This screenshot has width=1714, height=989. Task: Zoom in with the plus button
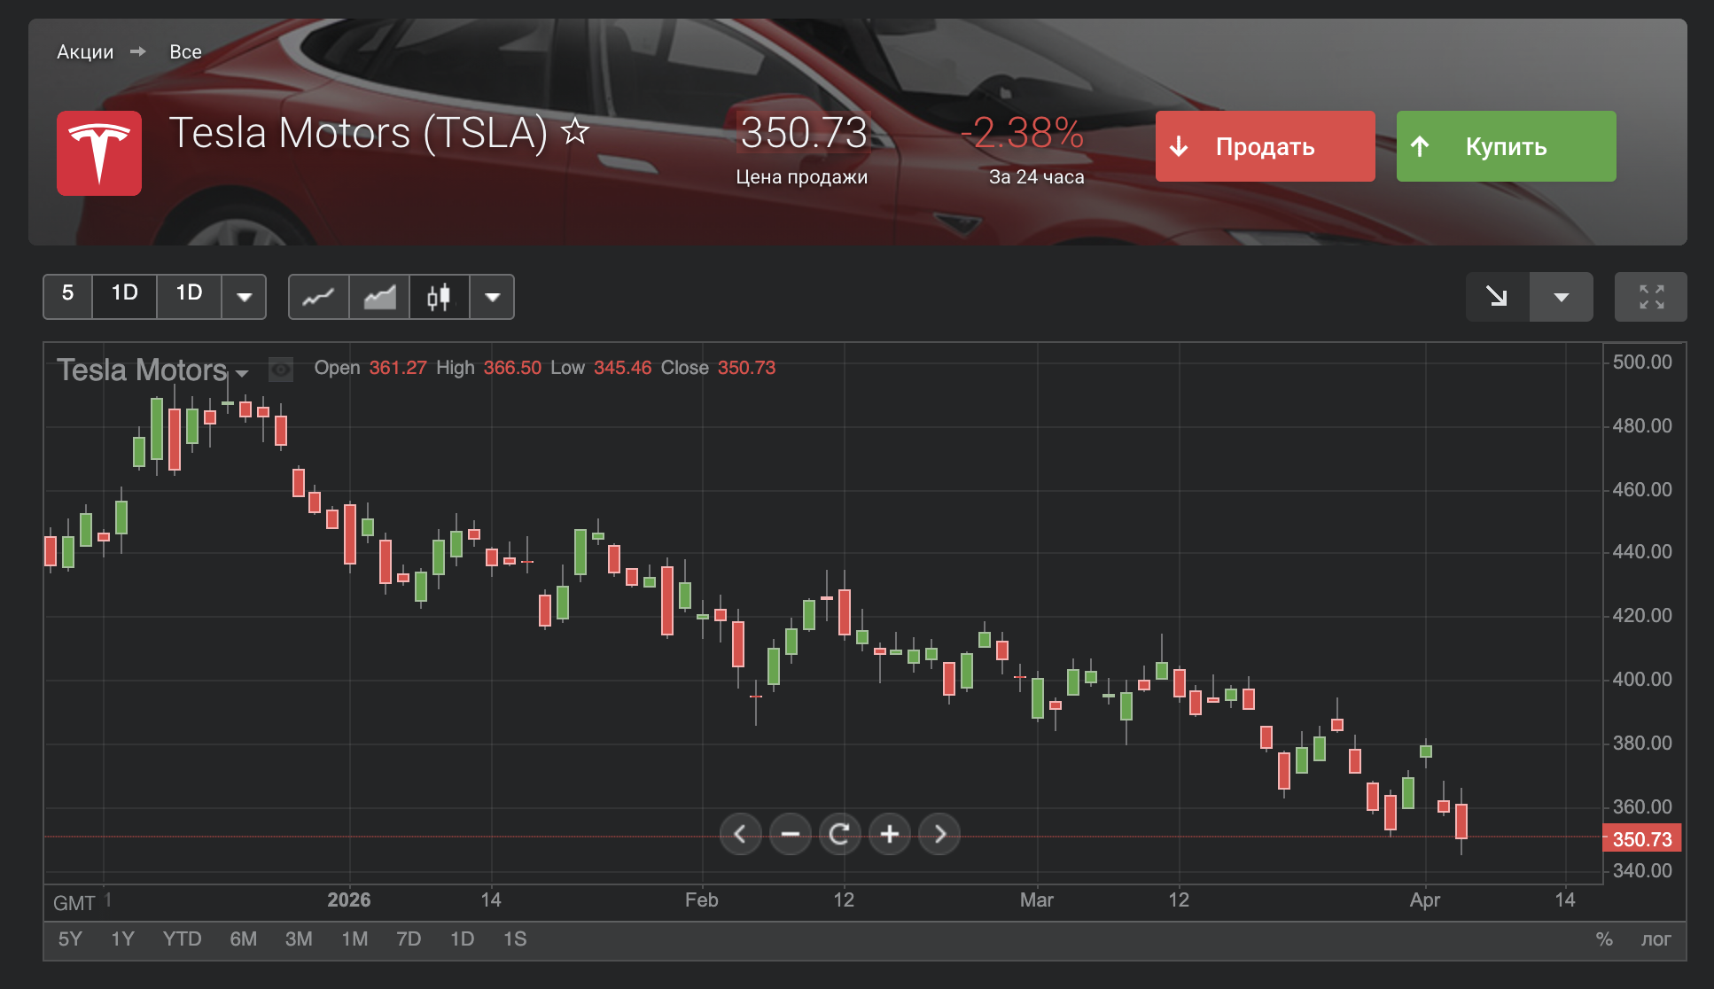pos(890,834)
